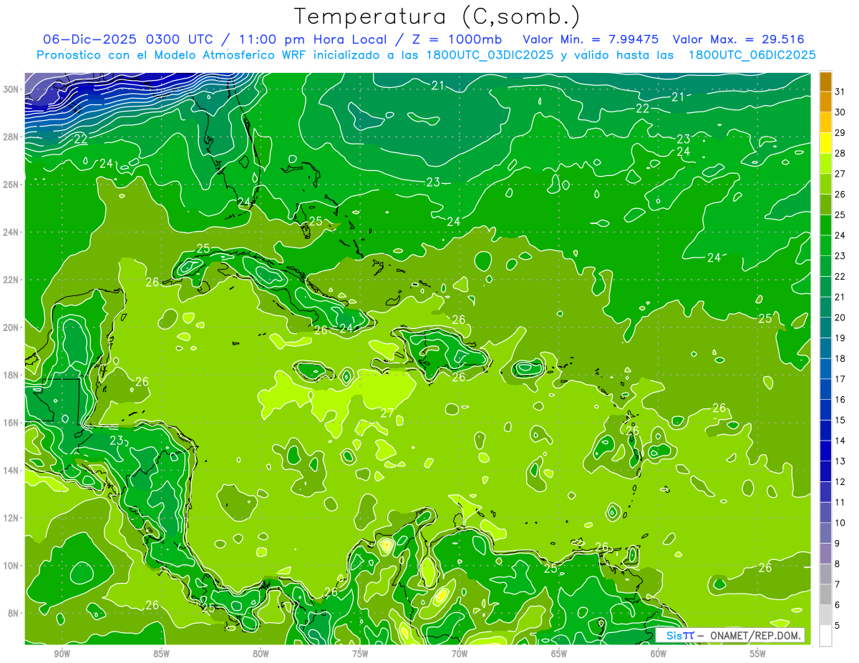Click the white bottom swatch of color scale
Image resolution: width=859 pixels, height=663 pixels.
point(825,635)
